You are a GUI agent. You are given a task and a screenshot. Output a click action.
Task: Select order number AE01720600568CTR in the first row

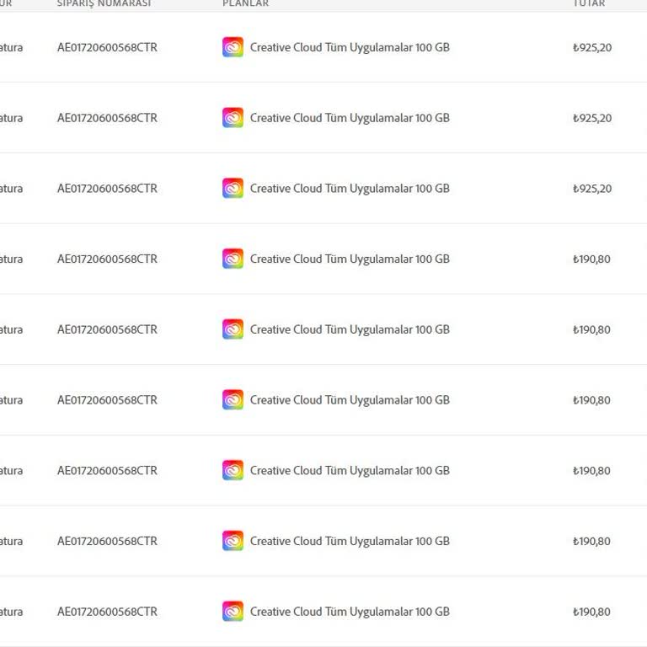coord(107,47)
